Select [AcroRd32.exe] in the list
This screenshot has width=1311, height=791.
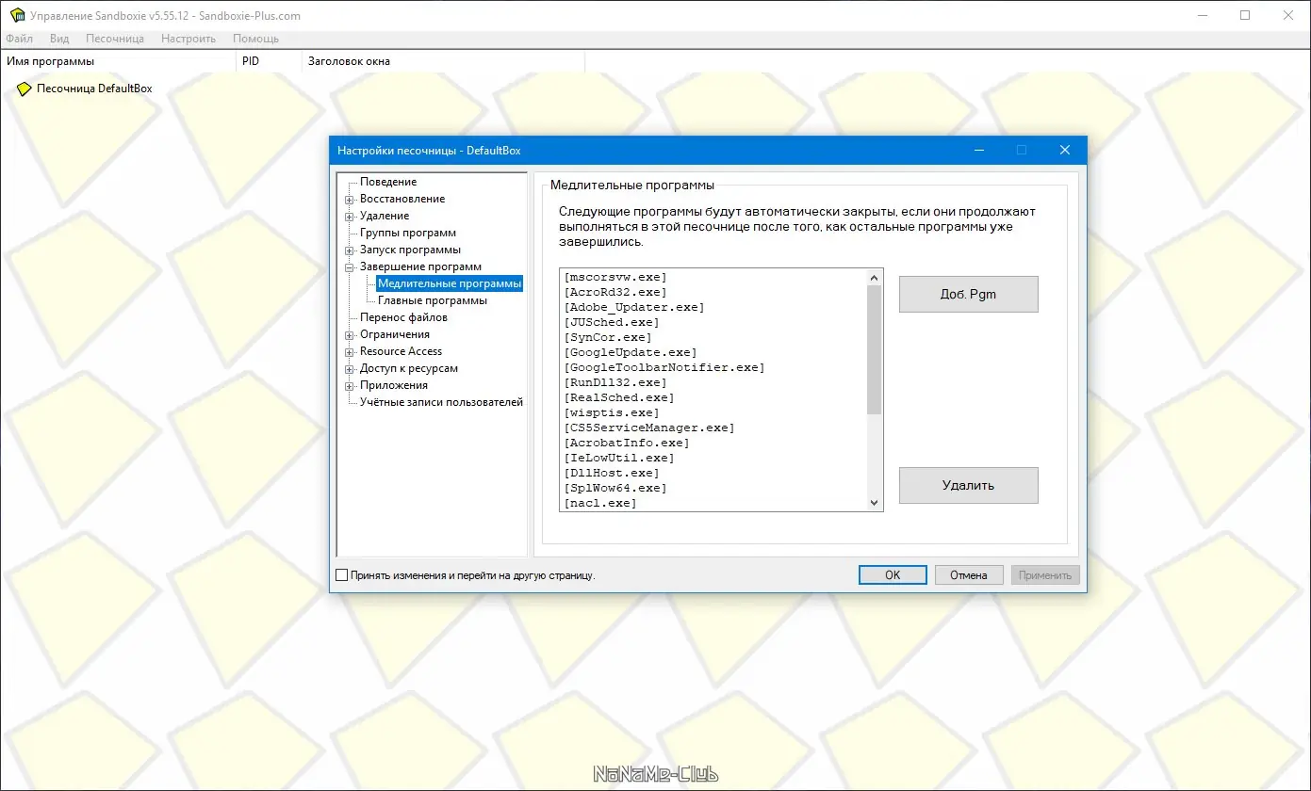click(x=615, y=292)
